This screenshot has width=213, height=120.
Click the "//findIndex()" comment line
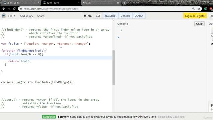[x=55, y=30]
